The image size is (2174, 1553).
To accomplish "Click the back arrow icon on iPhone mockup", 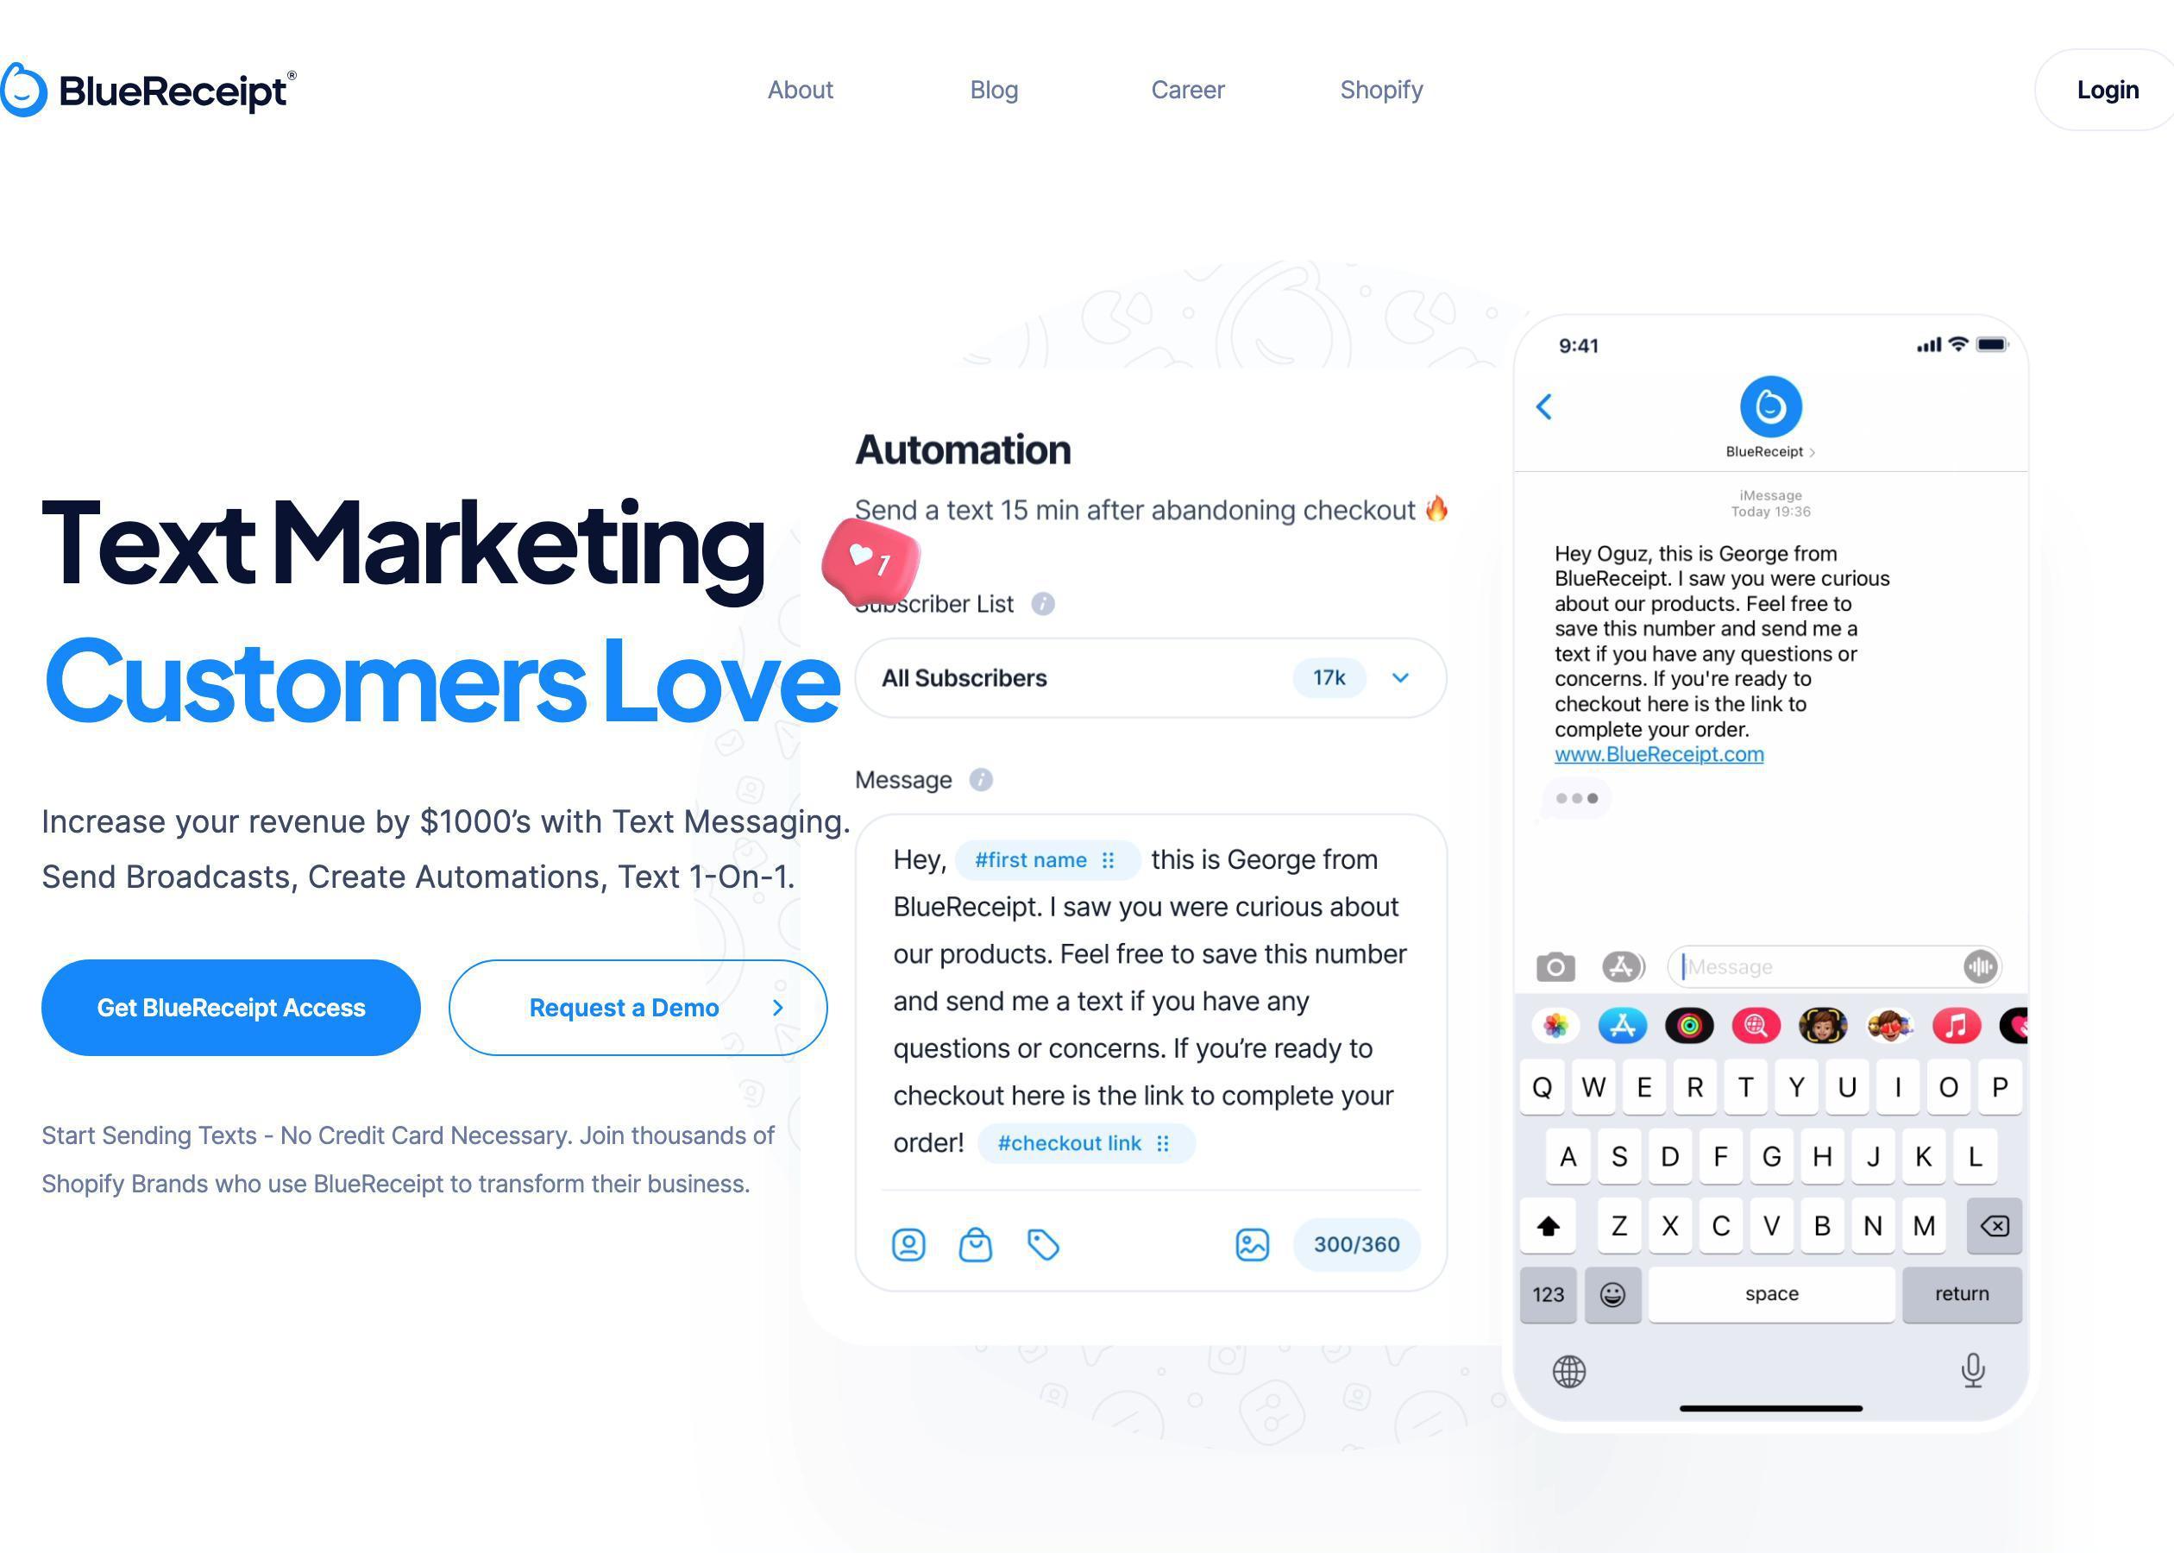I will (x=1548, y=406).
